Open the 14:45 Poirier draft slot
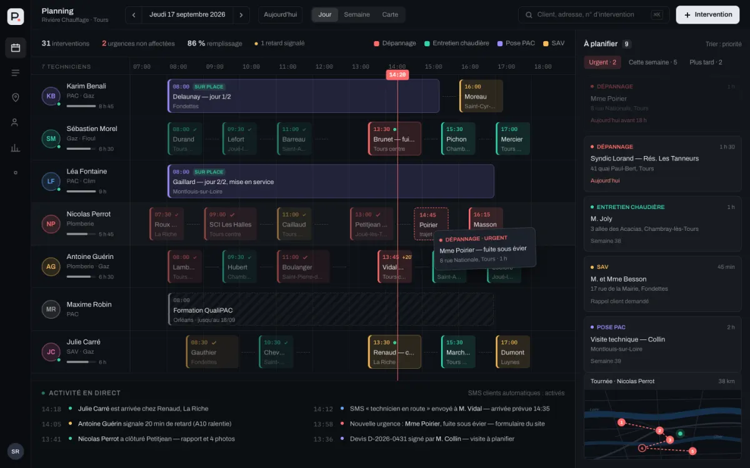The width and height of the screenshot is (750, 468). [431, 224]
